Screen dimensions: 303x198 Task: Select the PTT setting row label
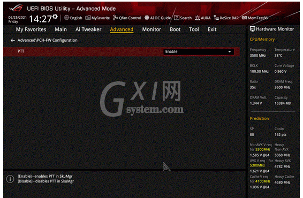pos(21,51)
